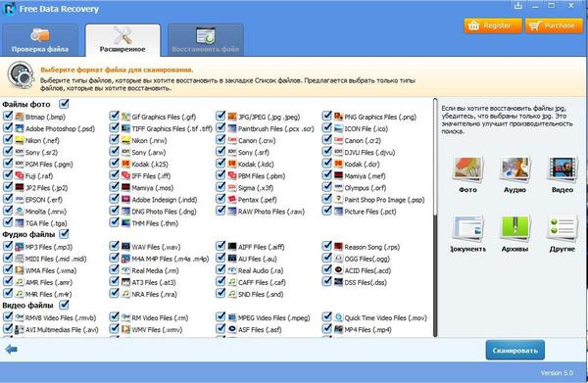Toggle the audio files group checkbox
Screen dimensions: 588x383
(64, 234)
